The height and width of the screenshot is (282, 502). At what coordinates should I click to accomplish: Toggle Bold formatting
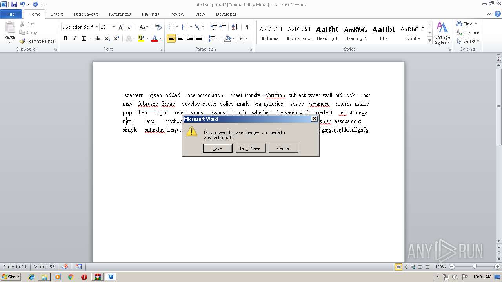(65, 38)
